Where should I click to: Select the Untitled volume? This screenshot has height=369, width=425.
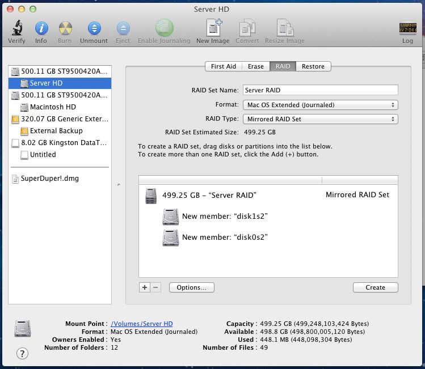pos(60,155)
